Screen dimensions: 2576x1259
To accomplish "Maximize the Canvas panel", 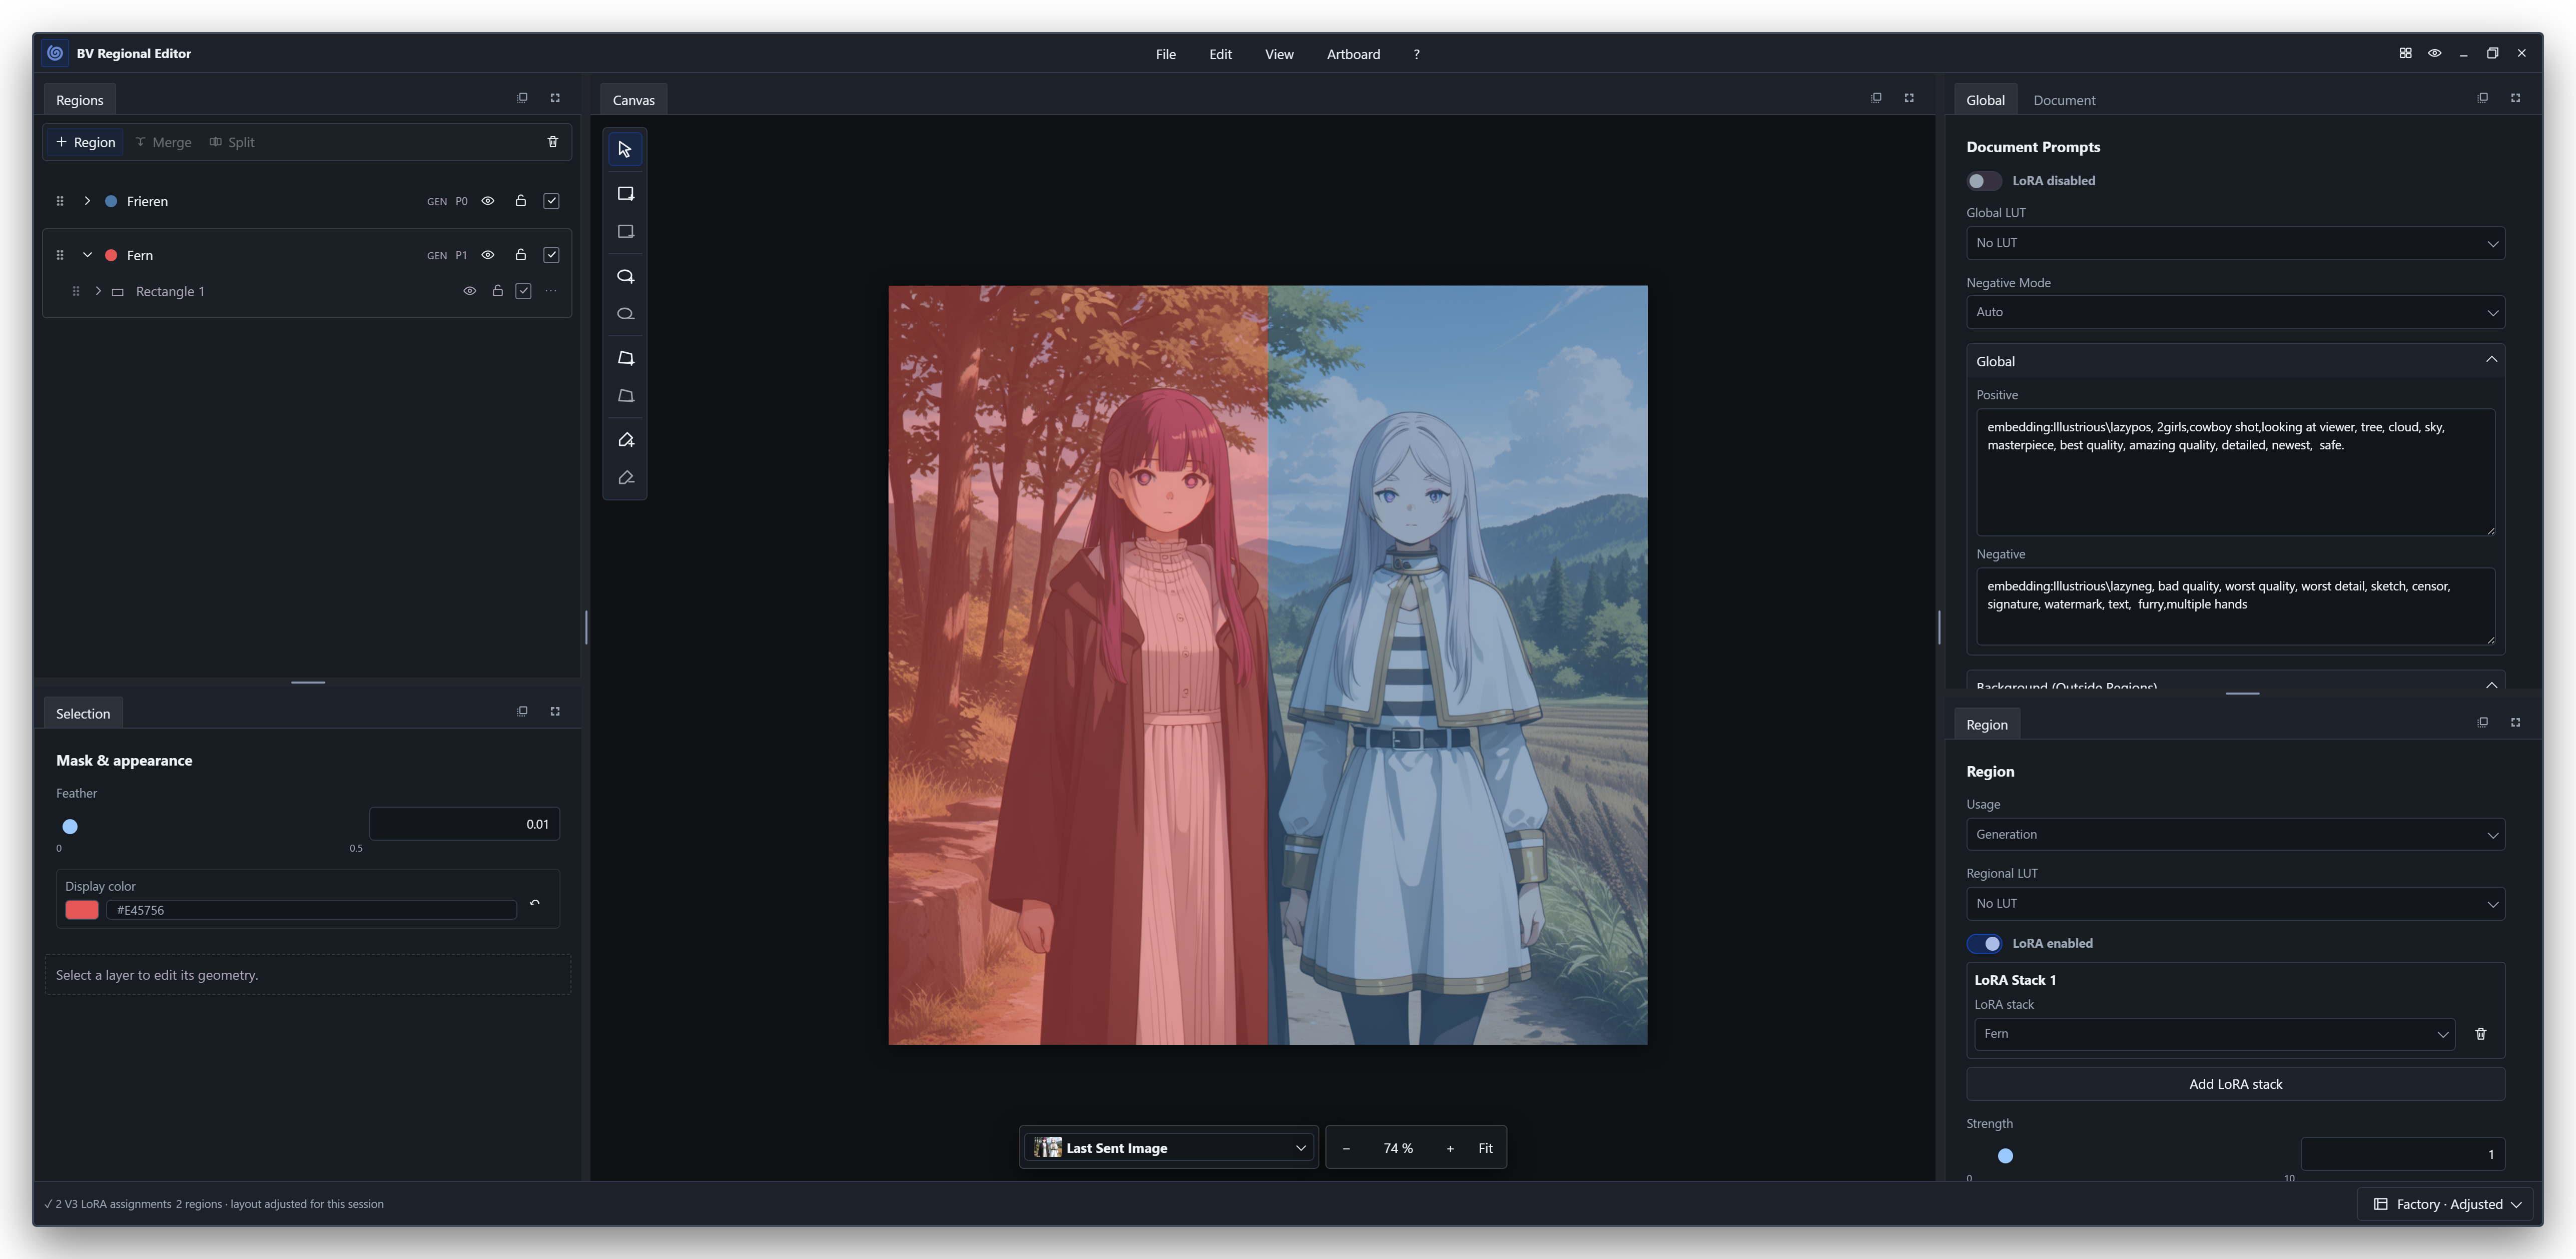I will (x=1909, y=98).
